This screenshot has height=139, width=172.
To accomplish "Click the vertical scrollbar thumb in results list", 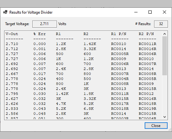I will (165, 56).
